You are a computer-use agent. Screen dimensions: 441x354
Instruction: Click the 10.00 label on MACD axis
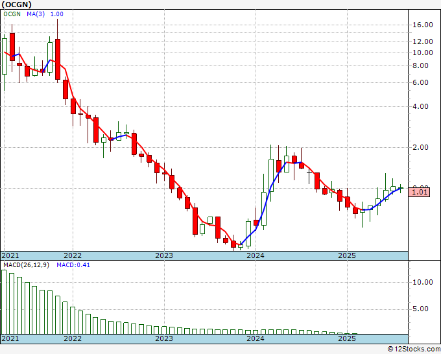(423, 282)
